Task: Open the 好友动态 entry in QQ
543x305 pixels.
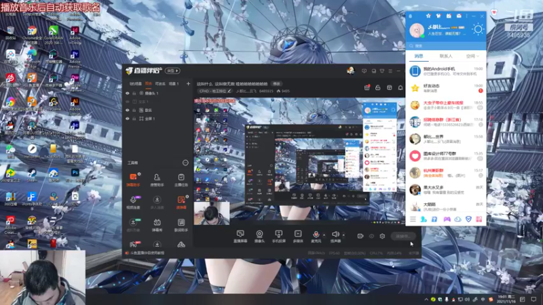Action: pos(446,88)
